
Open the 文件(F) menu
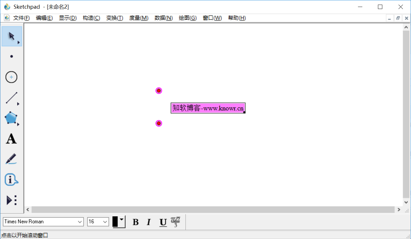click(x=21, y=18)
